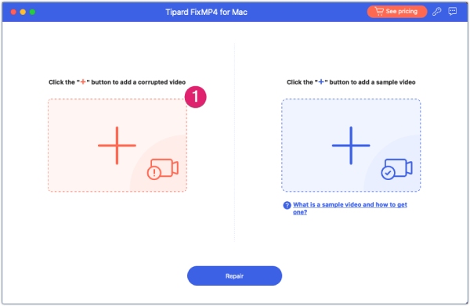
Task: Click the small blue plus in sample video instruction
Action: (321, 81)
